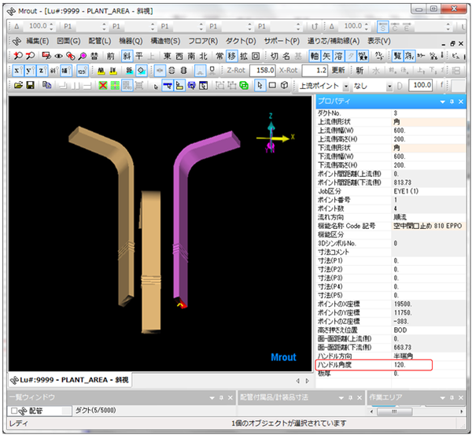Click the red X delete icon

point(104,85)
